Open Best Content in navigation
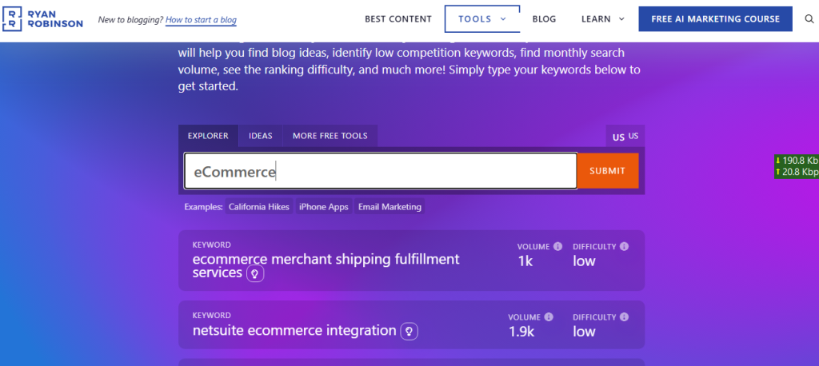The height and width of the screenshot is (366, 819). pos(398,19)
